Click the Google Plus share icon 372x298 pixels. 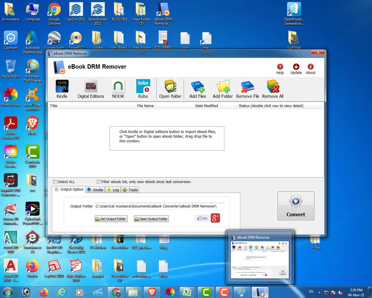[x=215, y=218]
